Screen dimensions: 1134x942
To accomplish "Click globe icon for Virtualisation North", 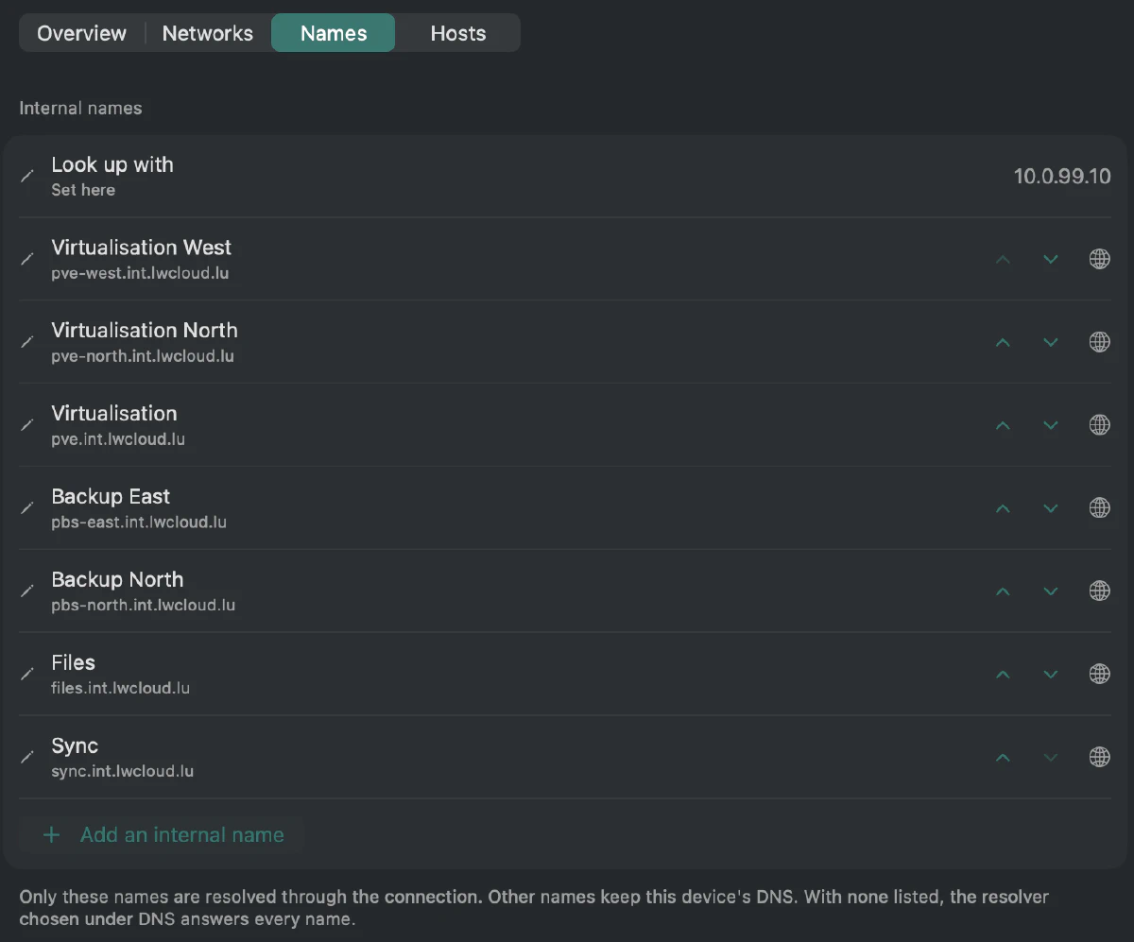I will (1100, 342).
